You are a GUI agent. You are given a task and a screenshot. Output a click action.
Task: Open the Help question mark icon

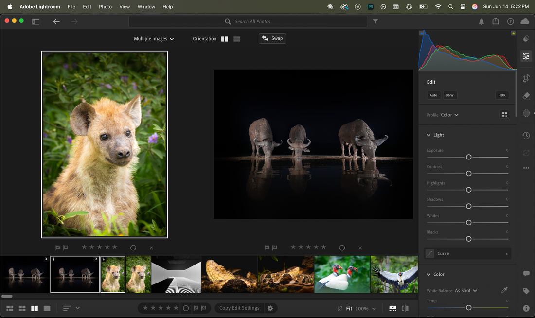point(510,21)
